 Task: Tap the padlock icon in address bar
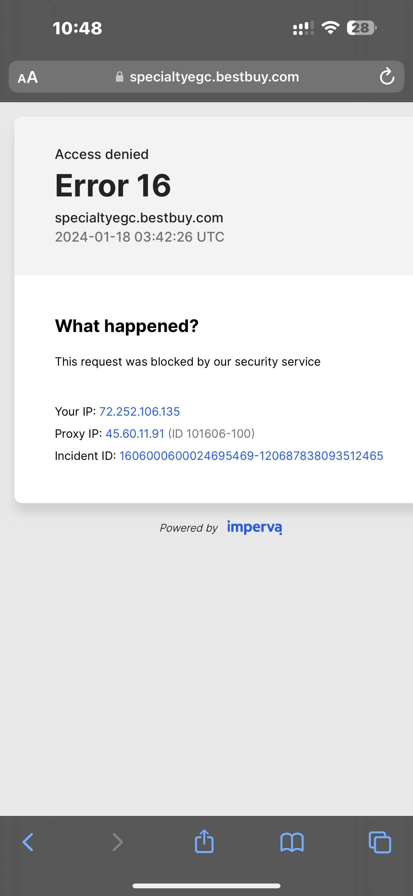pos(119,77)
